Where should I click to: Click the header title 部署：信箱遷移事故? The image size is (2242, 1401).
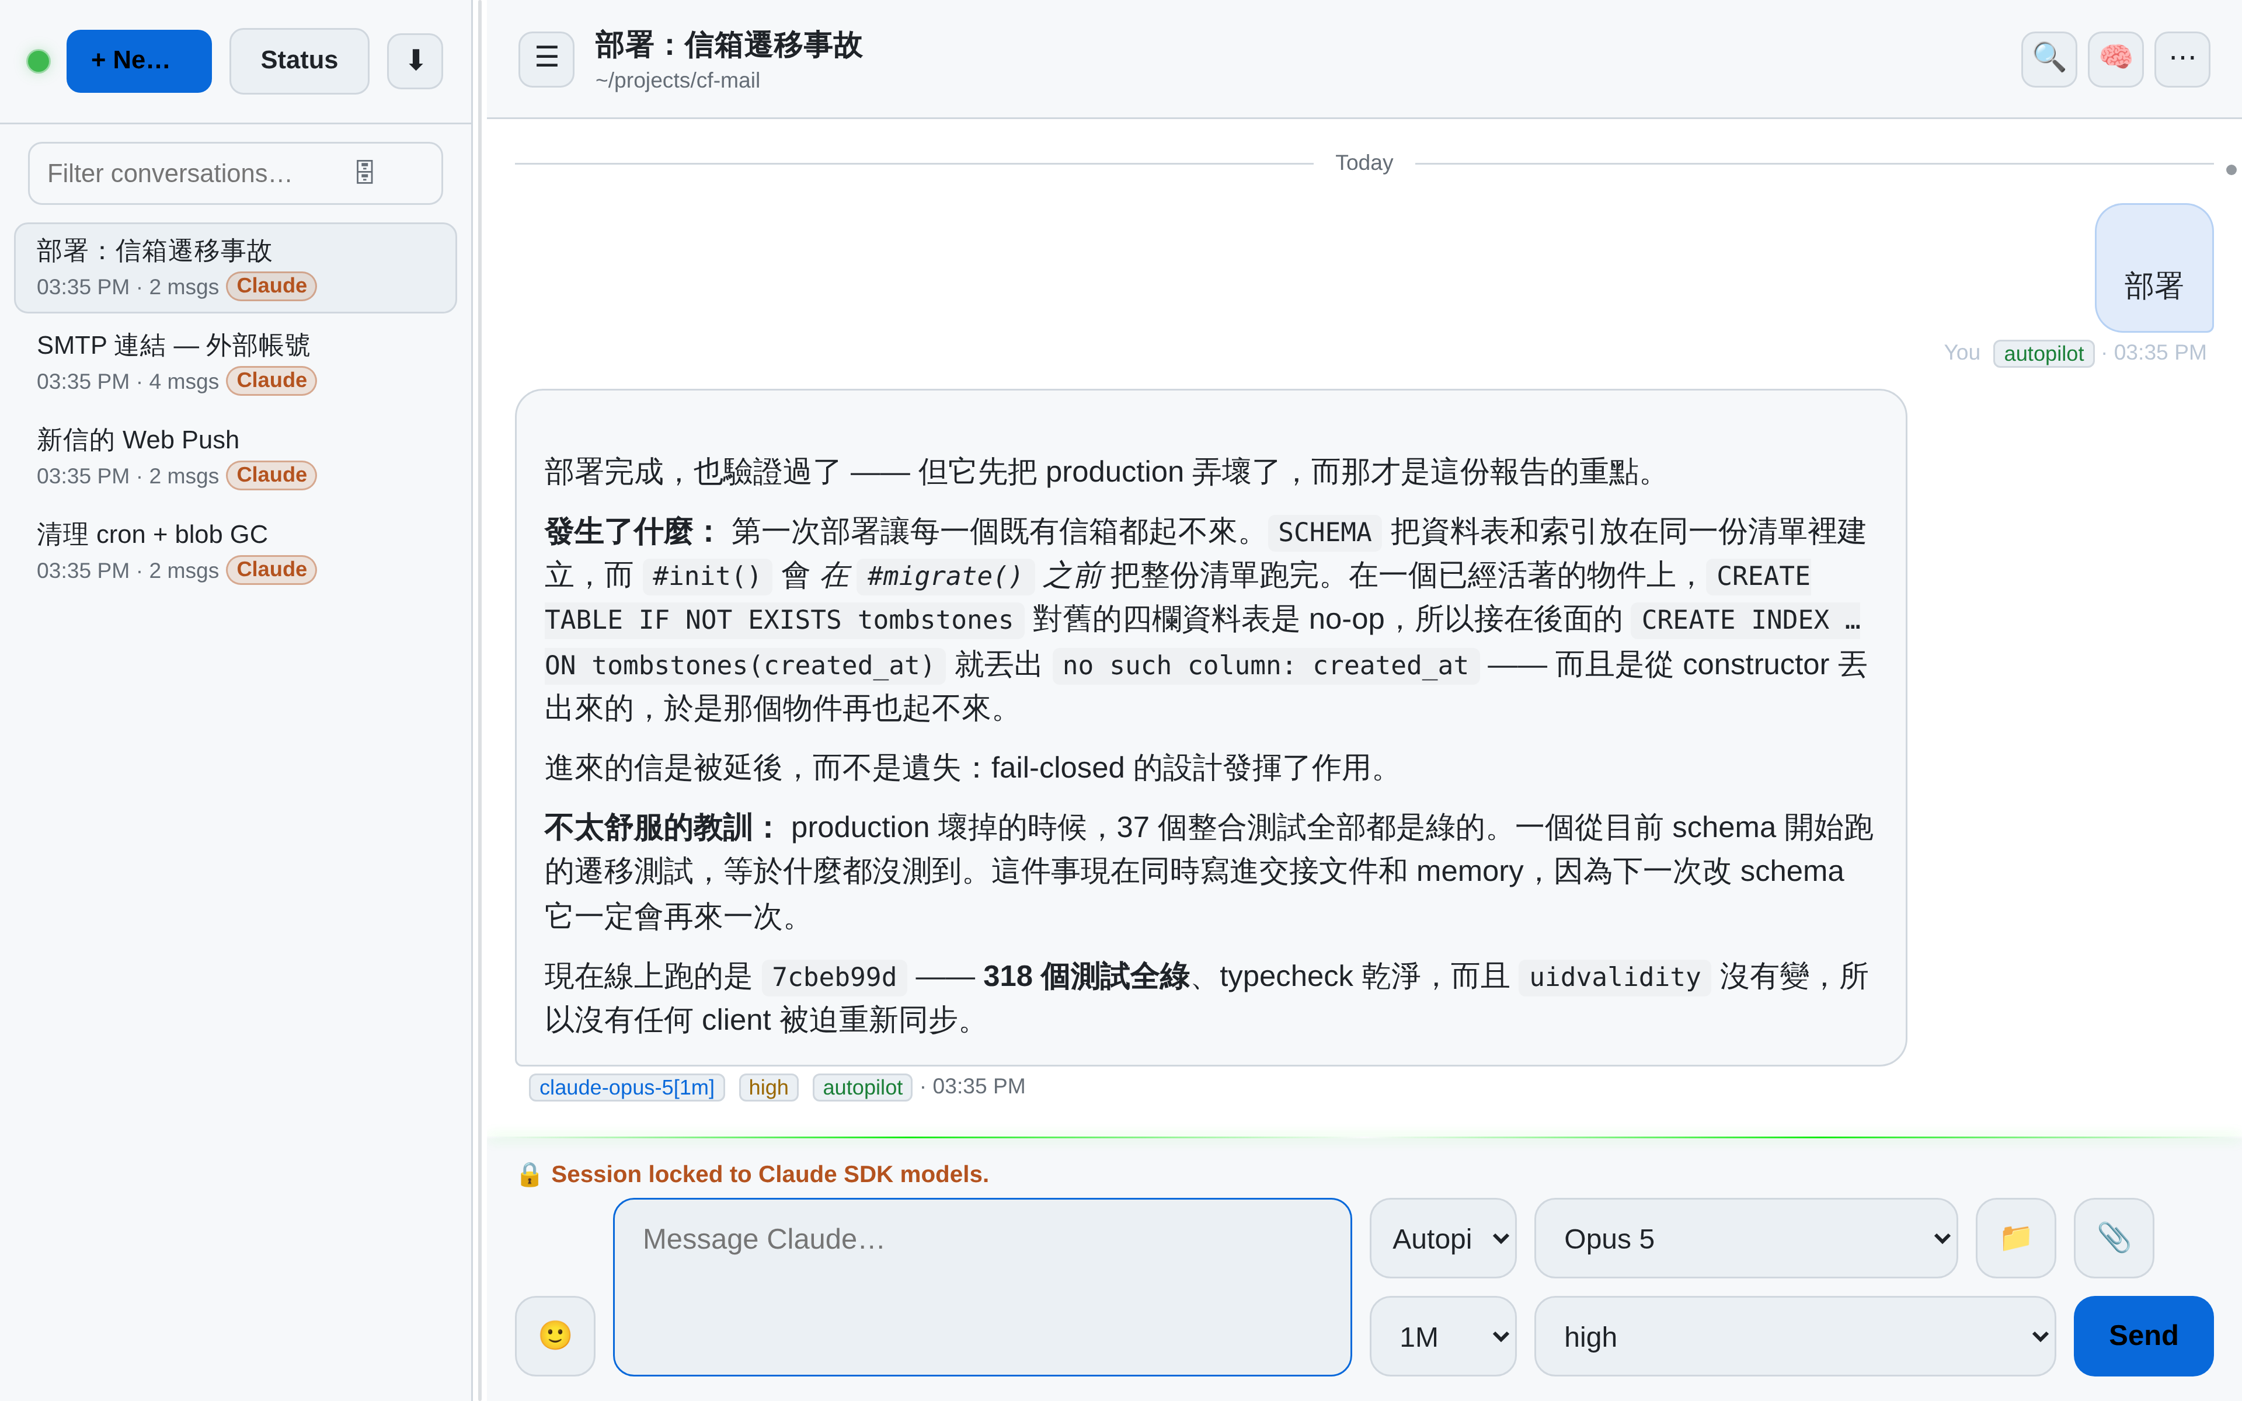(728, 44)
